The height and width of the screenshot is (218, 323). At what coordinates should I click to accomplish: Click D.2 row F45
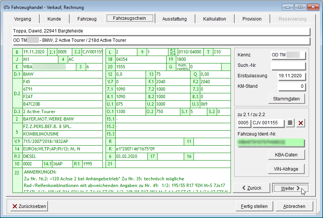[x=63, y=82]
